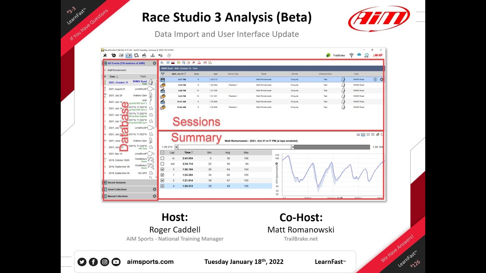Expand the Matt Romanowski filter row

click(x=129, y=70)
